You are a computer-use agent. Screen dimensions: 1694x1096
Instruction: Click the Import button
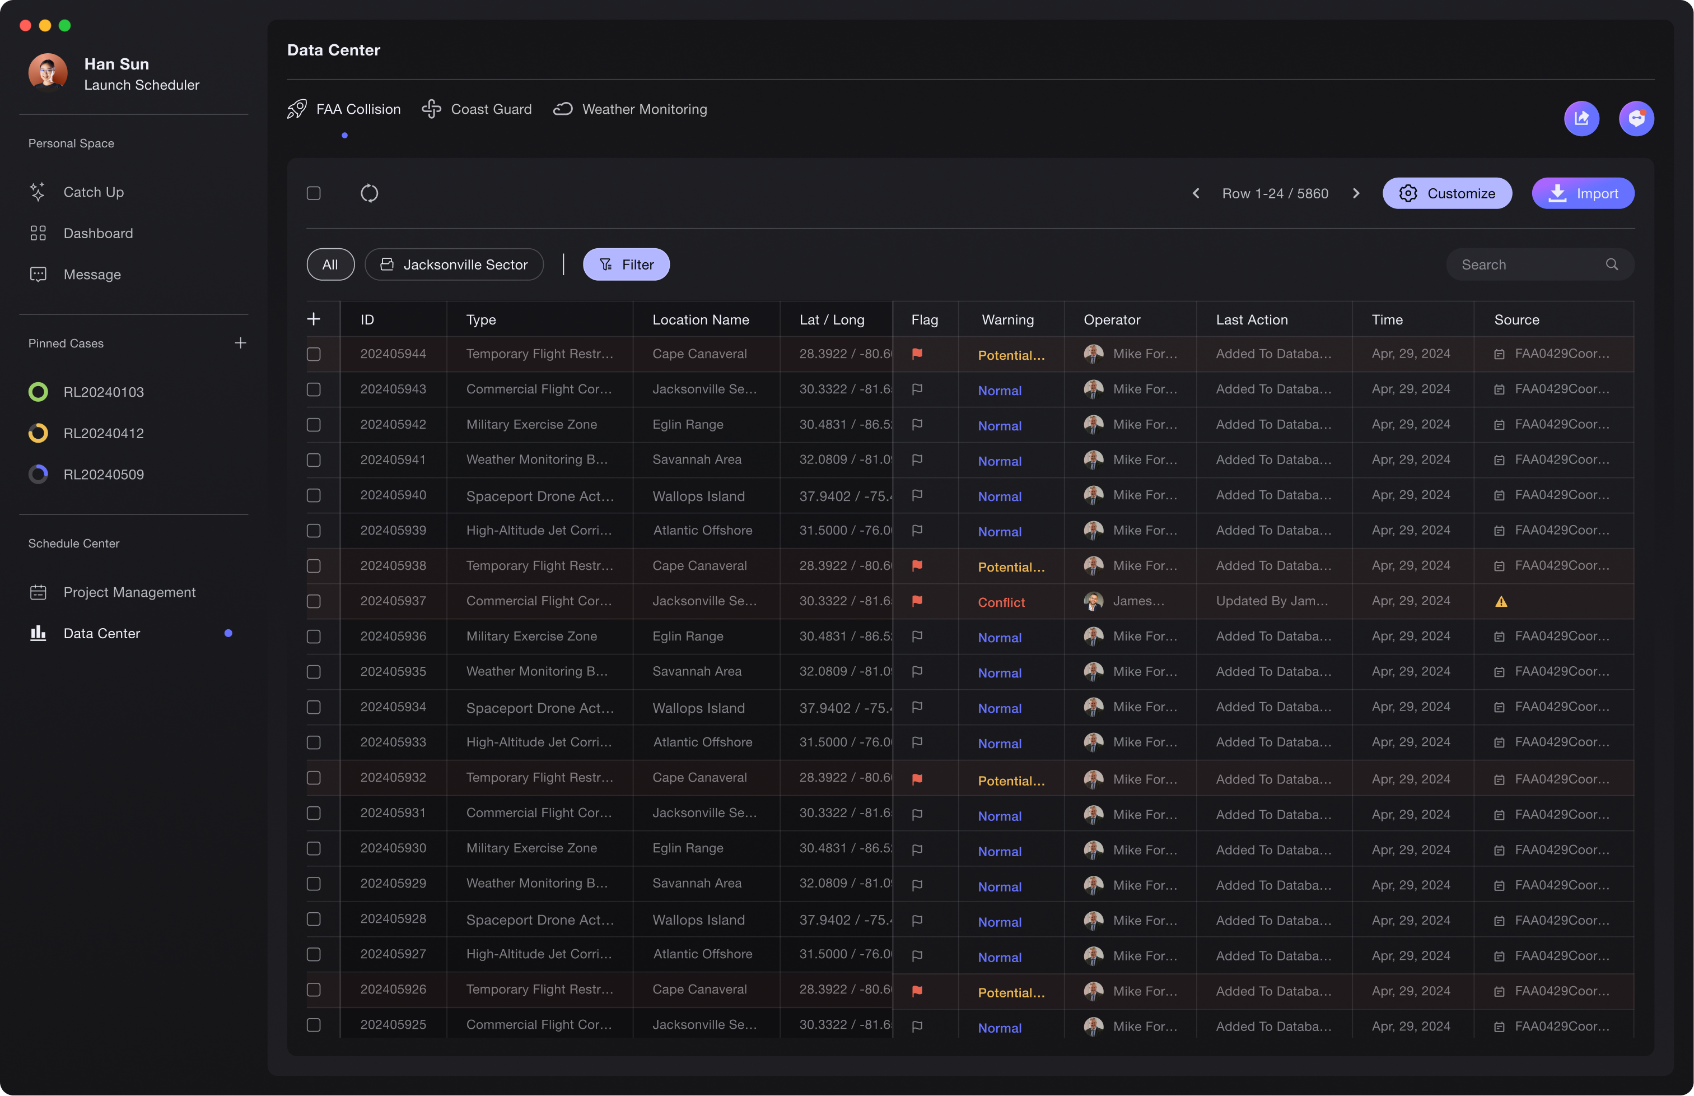tap(1583, 193)
